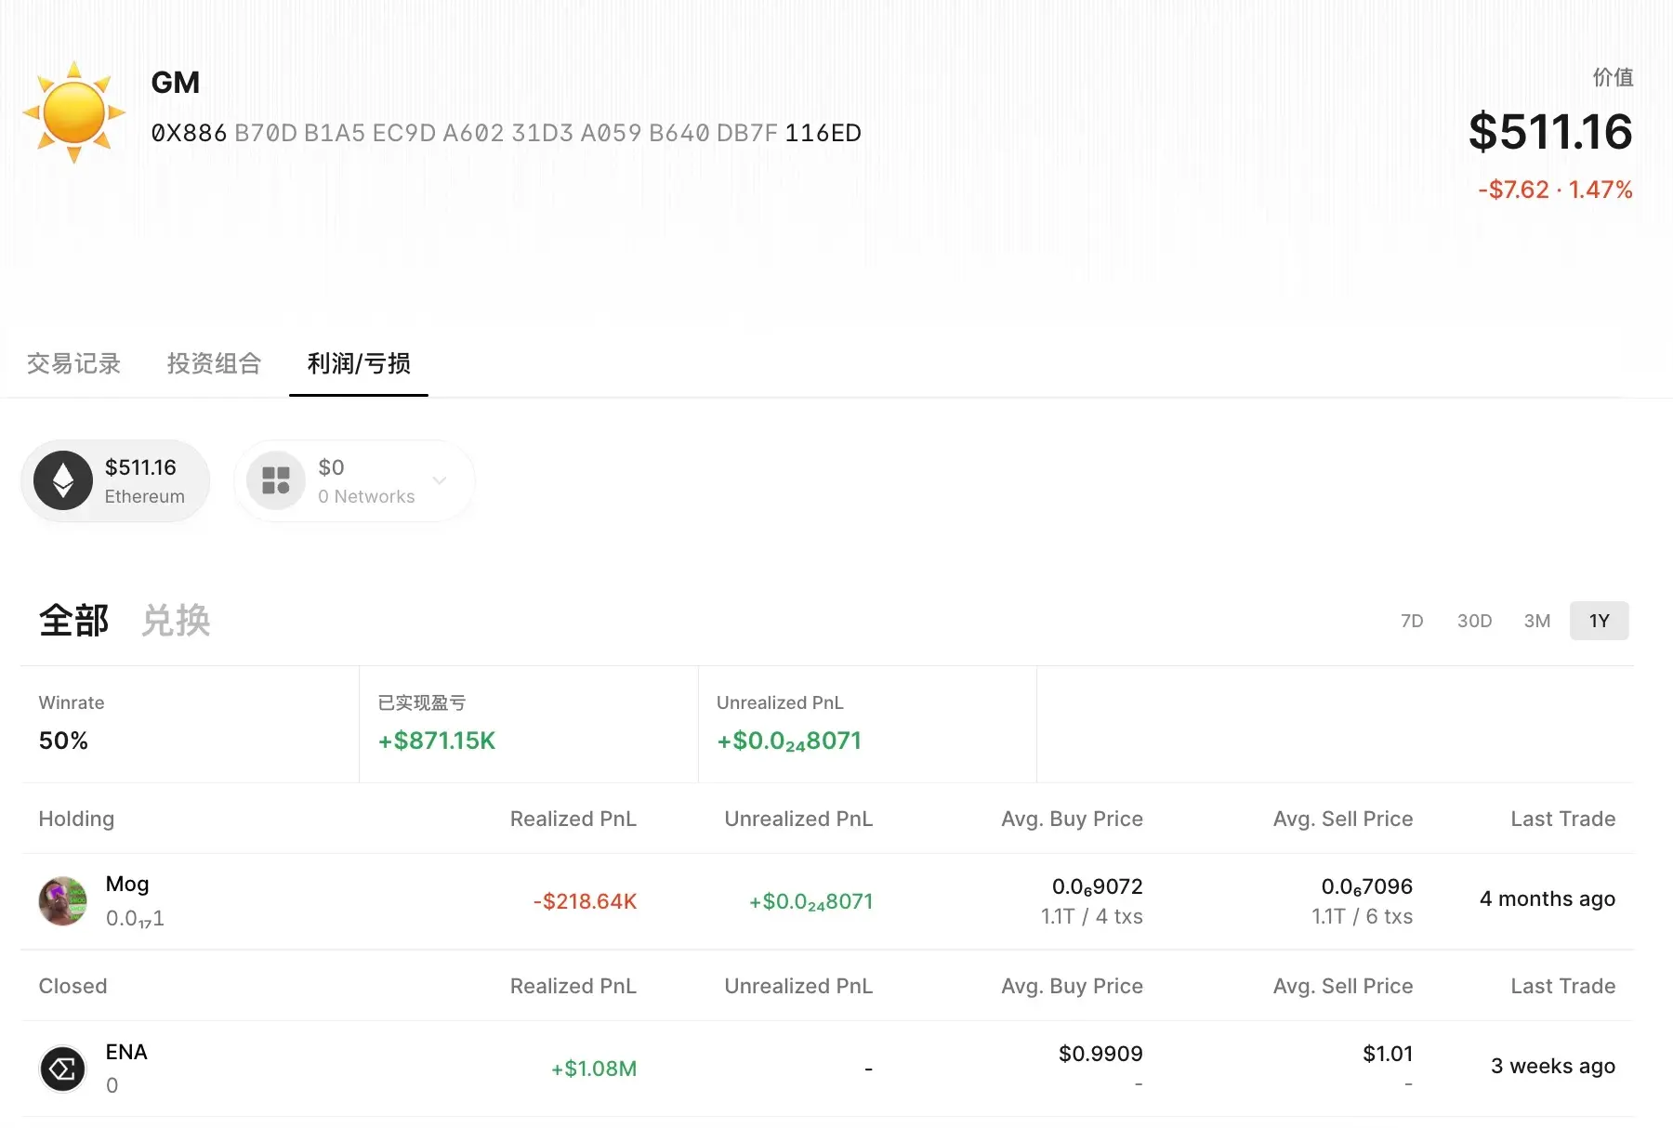This screenshot has width=1673, height=1128.
Task: Click the wallet address 0X886...116ED
Action: point(506,133)
